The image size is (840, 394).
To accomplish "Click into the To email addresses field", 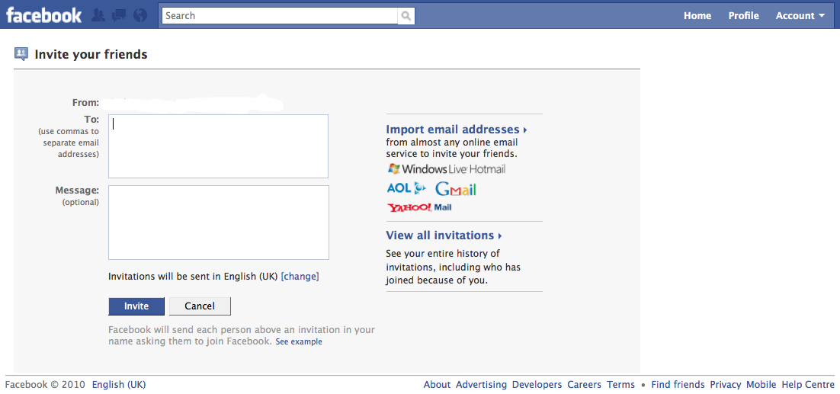I will click(218, 146).
